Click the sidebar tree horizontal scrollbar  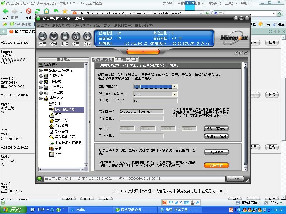point(61,169)
